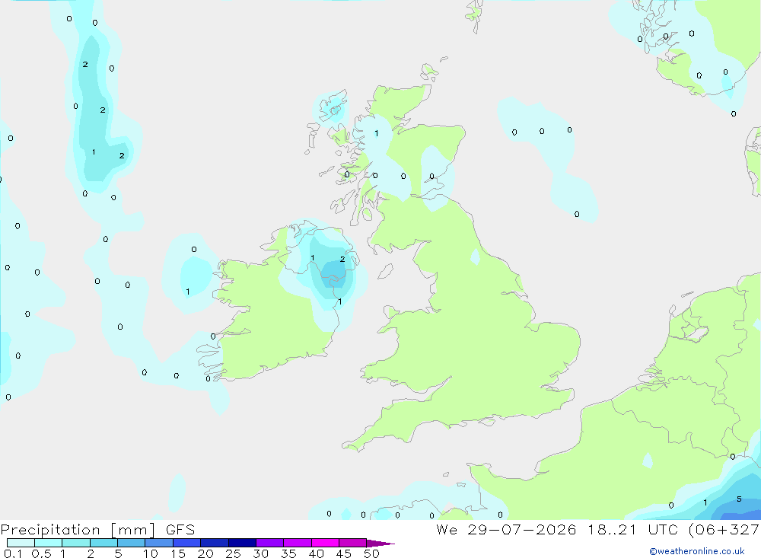This screenshot has width=761, height=558.
Task: Click the legend label '0.1'
Action: click(13, 553)
